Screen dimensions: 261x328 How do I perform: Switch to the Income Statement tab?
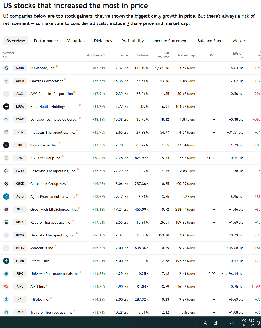171,41
